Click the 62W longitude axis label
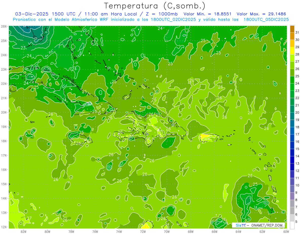The height and width of the screenshot is (235, 304). click(x=262, y=231)
